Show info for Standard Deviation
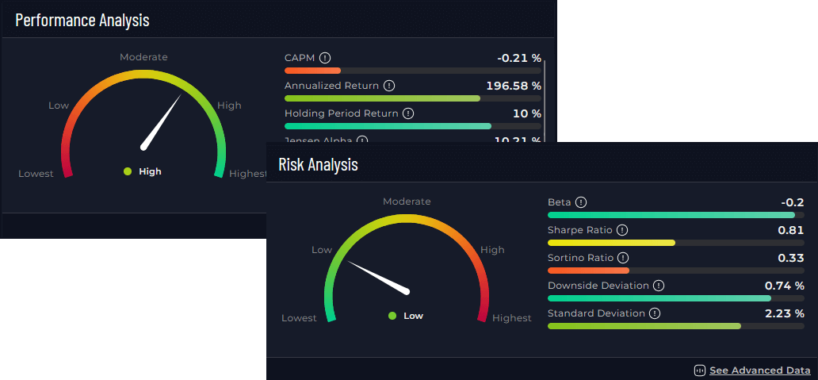The width and height of the screenshot is (818, 380). (x=654, y=313)
